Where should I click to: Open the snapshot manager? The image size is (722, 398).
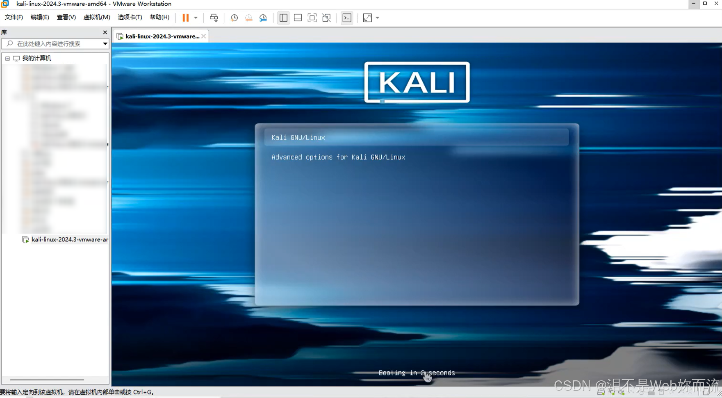point(263,18)
